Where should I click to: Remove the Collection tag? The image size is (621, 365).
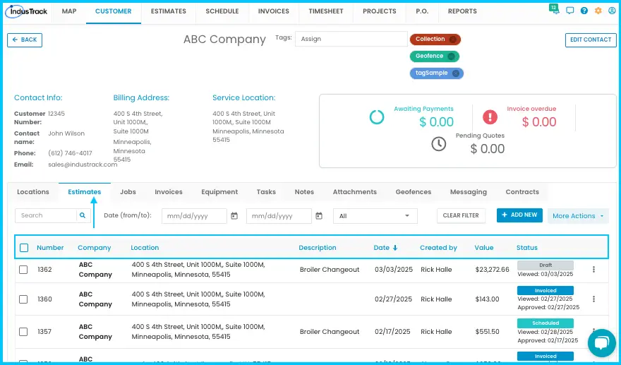452,40
